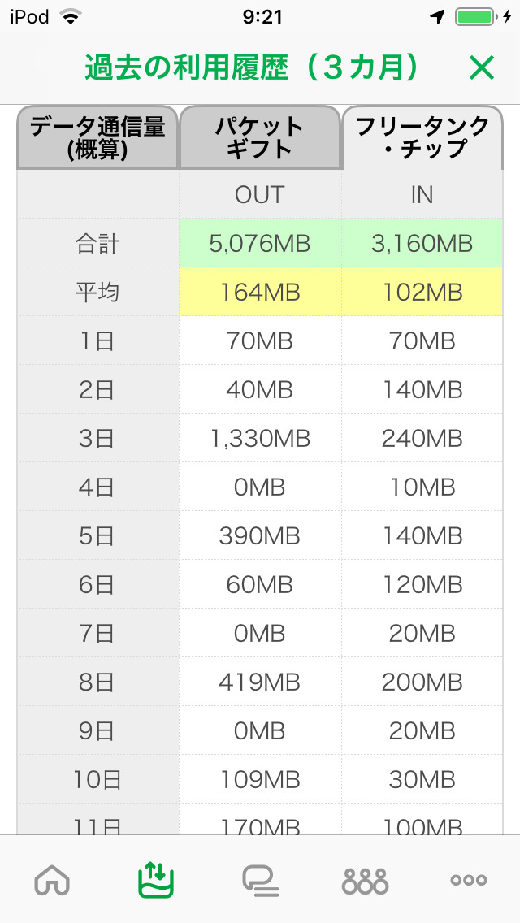Tap the 8日 row label
Image resolution: width=520 pixels, height=923 pixels.
point(97,682)
